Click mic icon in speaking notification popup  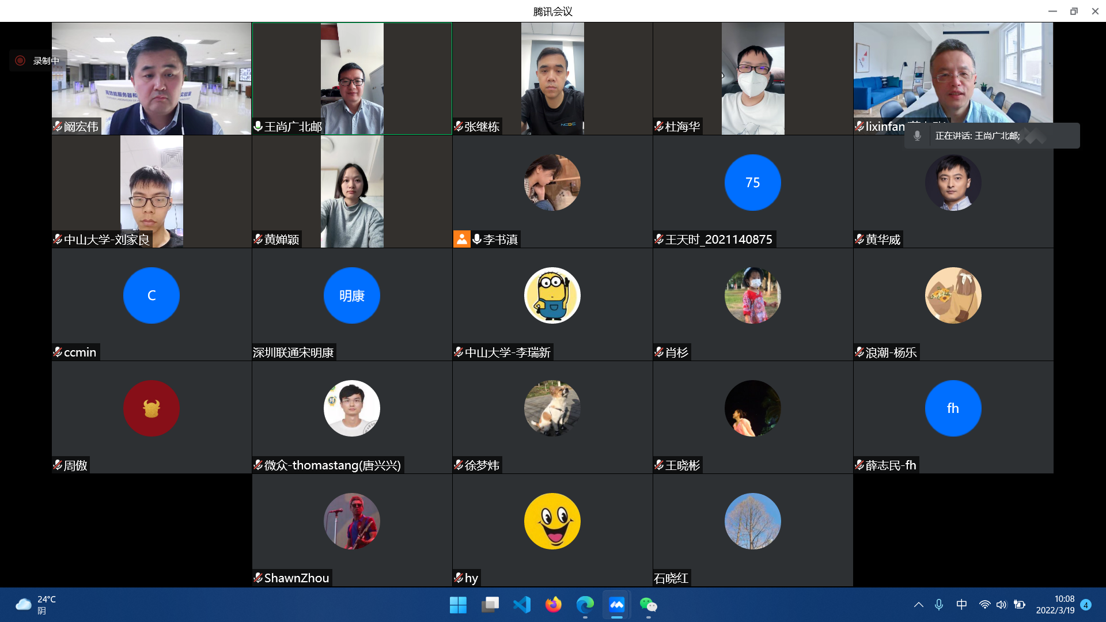(918, 136)
